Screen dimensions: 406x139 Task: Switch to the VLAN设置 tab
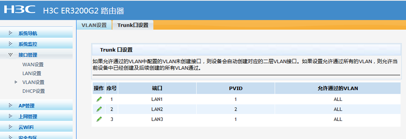[x=94, y=25]
